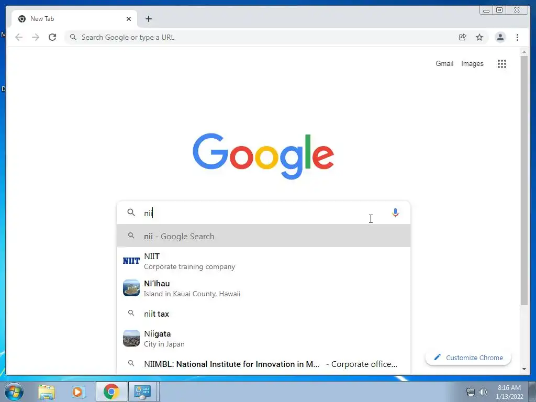The width and height of the screenshot is (536, 402).
Task: Open the control panel taskbar item
Action: [142, 392]
